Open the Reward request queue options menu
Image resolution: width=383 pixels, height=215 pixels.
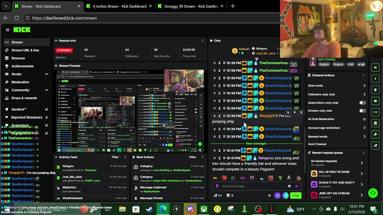pyautogui.click(x=364, y=153)
